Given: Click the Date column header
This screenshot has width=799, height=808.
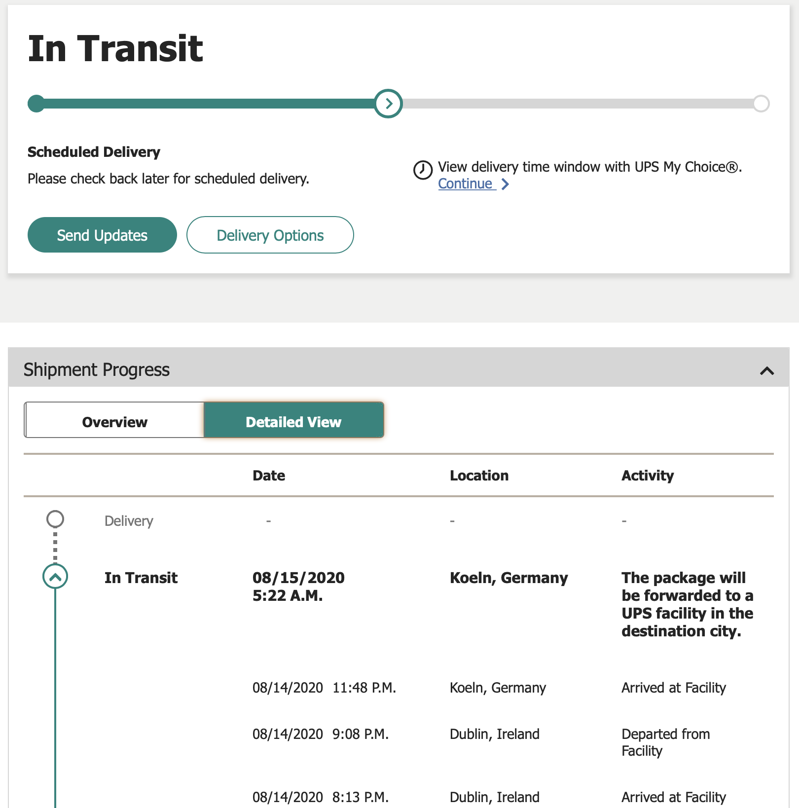Looking at the screenshot, I should (269, 476).
